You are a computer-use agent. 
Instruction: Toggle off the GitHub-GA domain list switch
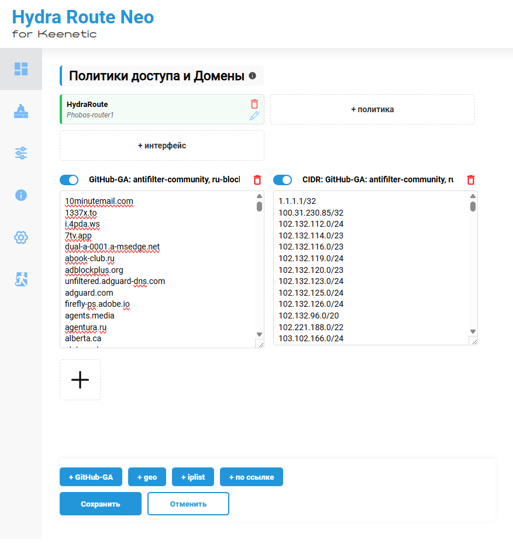(69, 180)
